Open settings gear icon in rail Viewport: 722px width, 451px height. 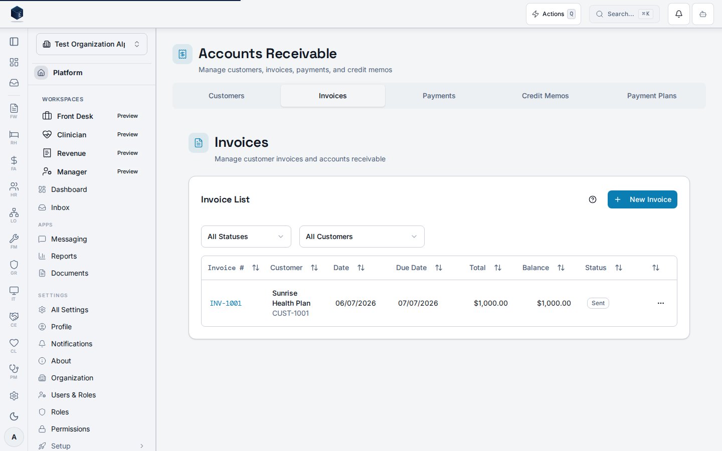(x=14, y=396)
